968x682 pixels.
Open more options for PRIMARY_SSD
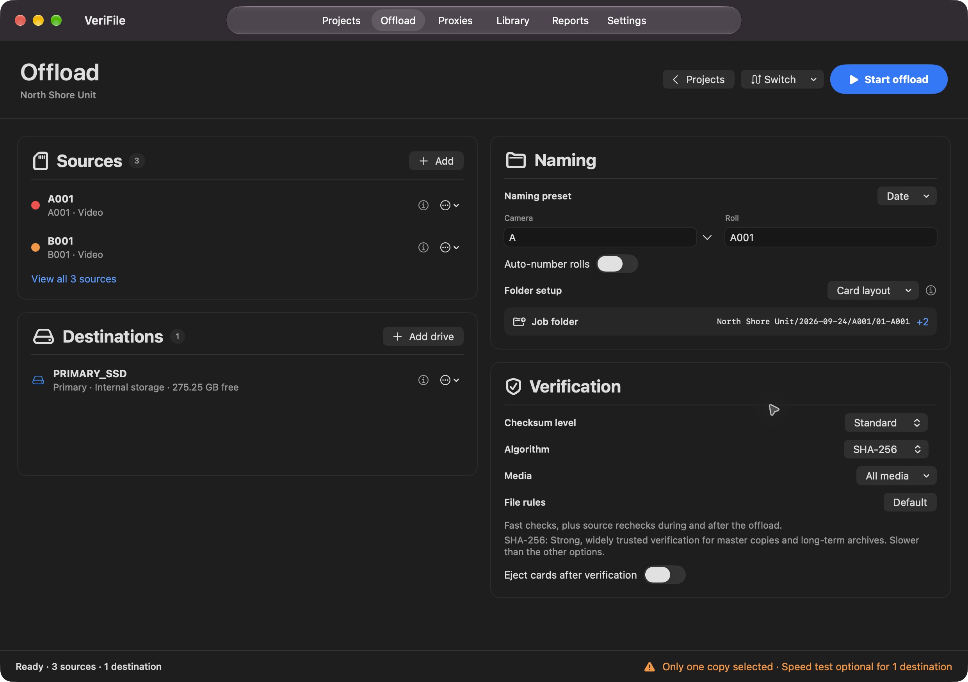(449, 380)
